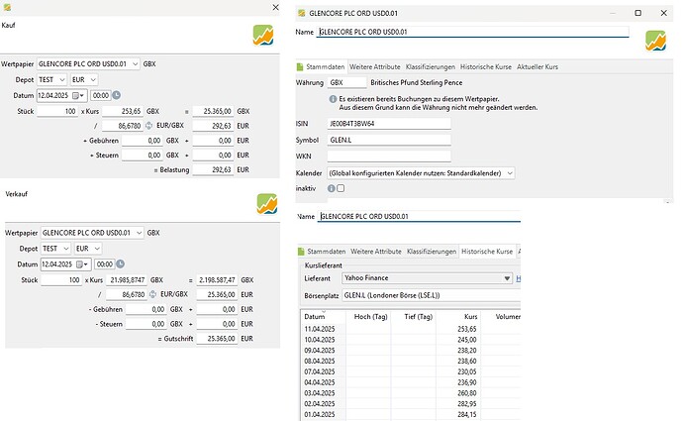Screen dimensions: 683x421
Task: Click Gebühren GBX field in Kauf dialog
Action: [142, 141]
